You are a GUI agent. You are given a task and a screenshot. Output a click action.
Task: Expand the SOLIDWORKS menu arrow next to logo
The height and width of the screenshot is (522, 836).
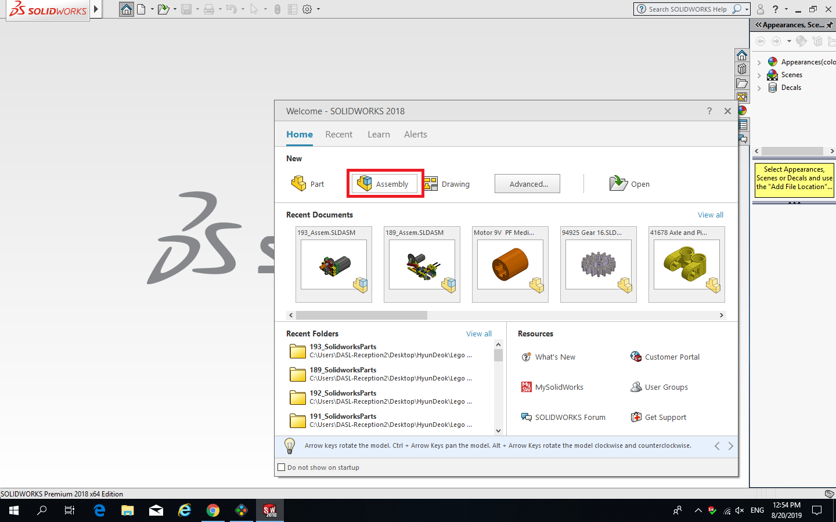point(96,9)
